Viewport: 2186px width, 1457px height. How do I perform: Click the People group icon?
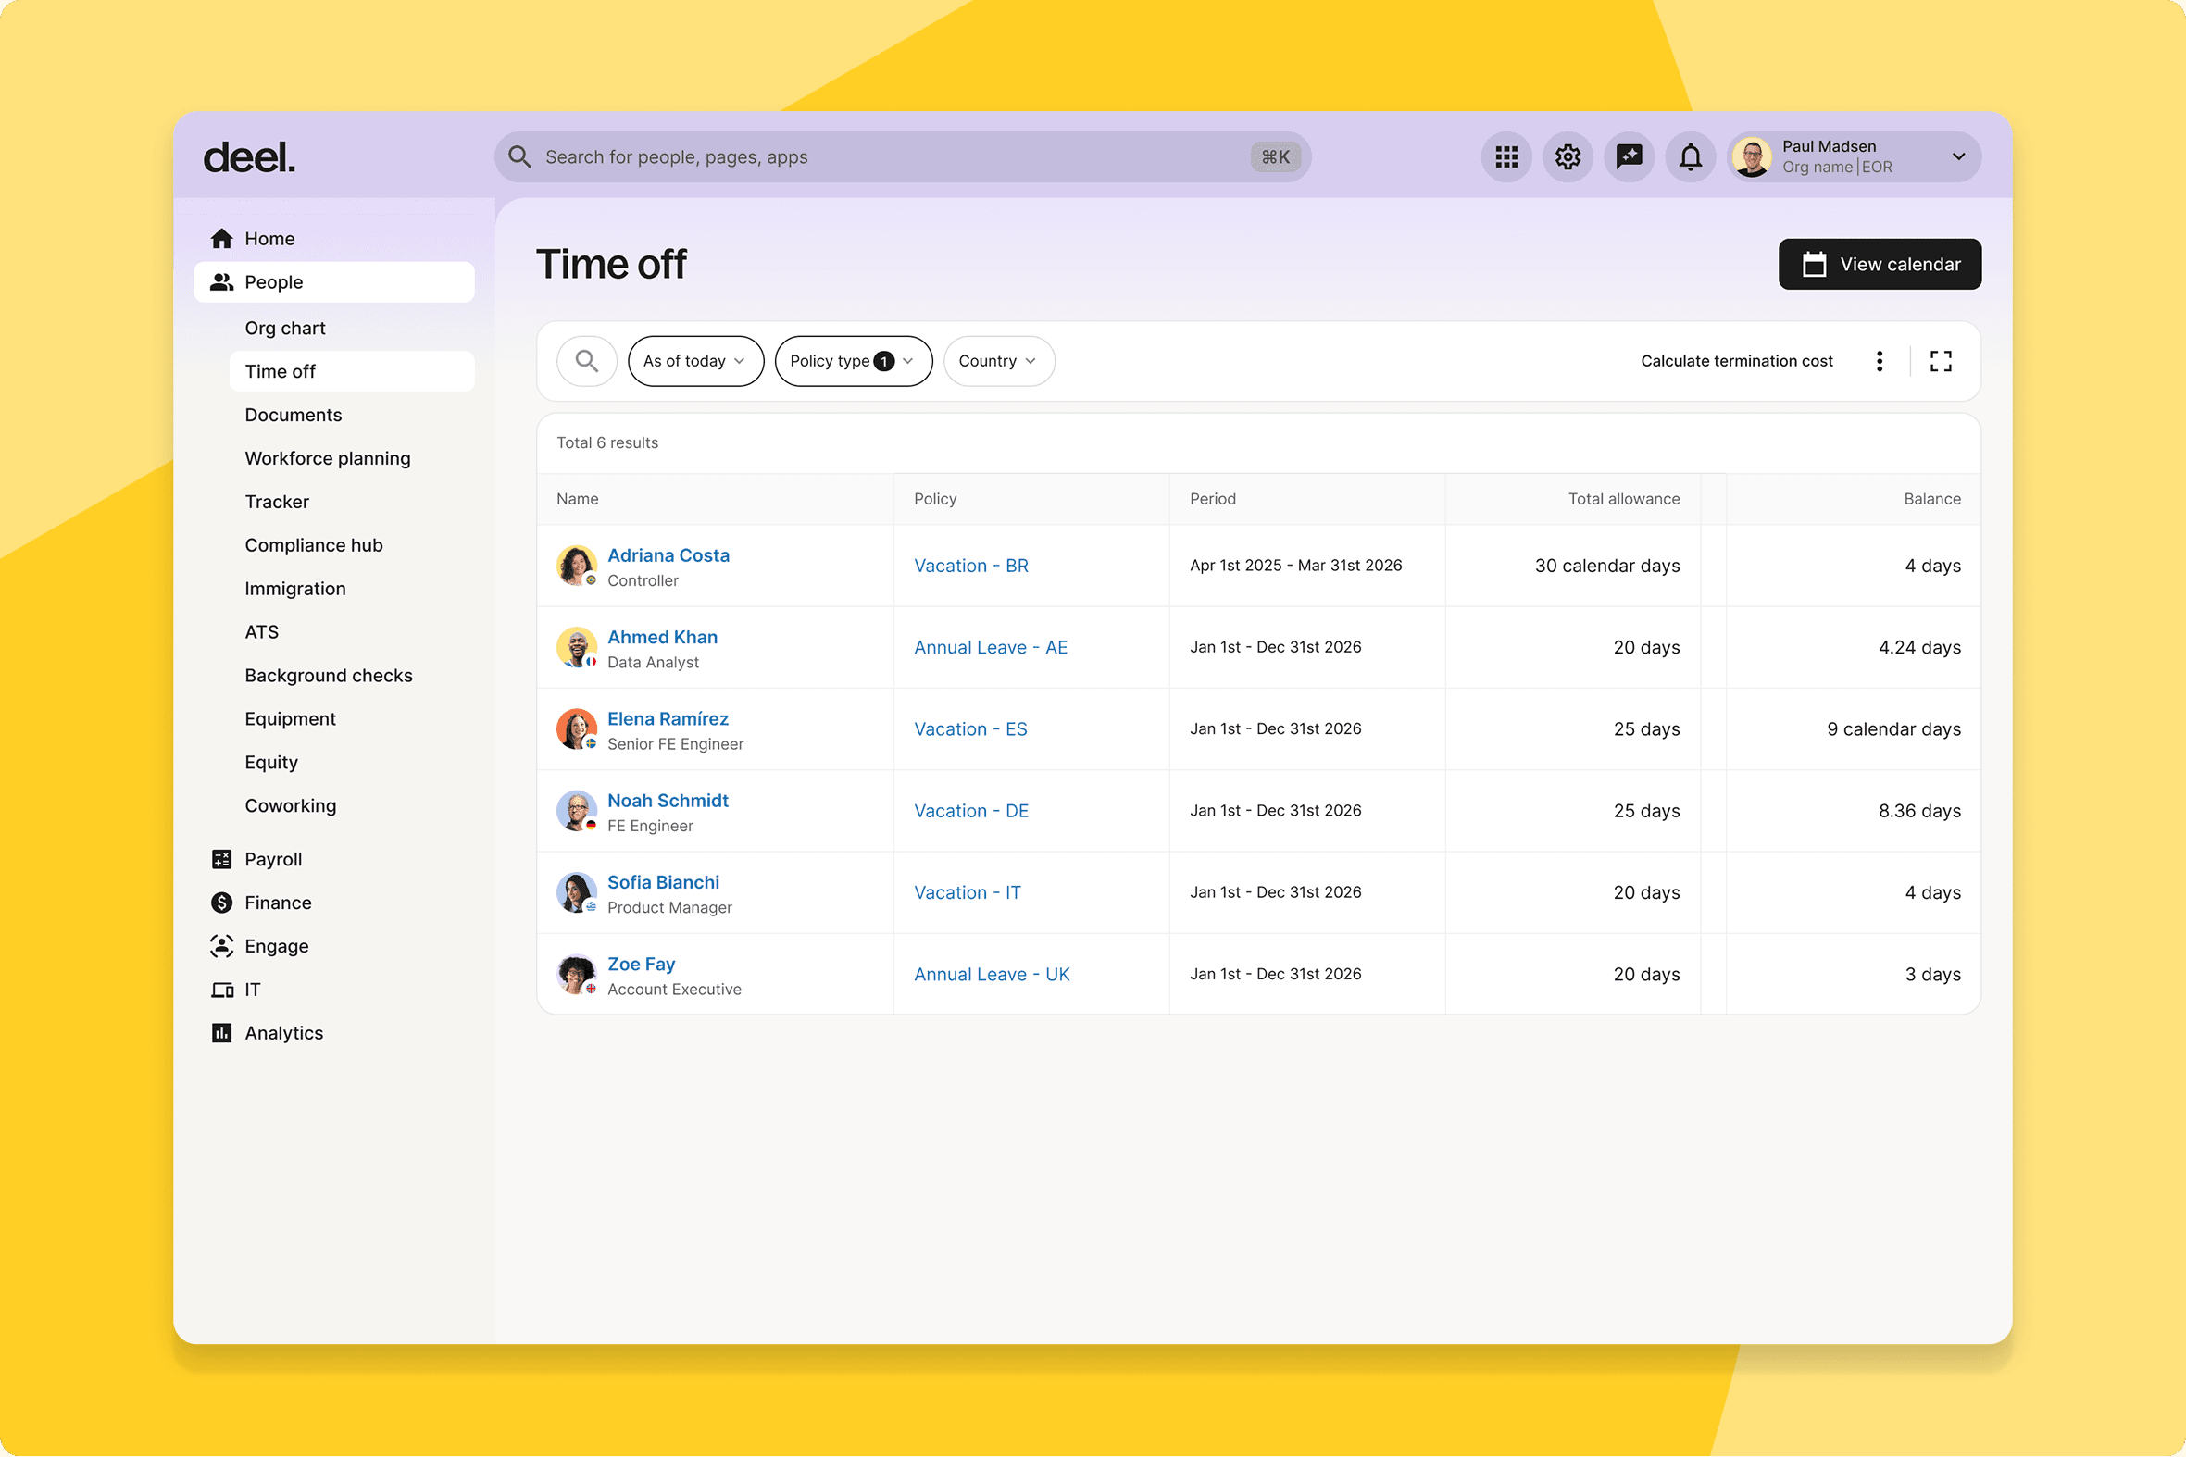click(221, 282)
